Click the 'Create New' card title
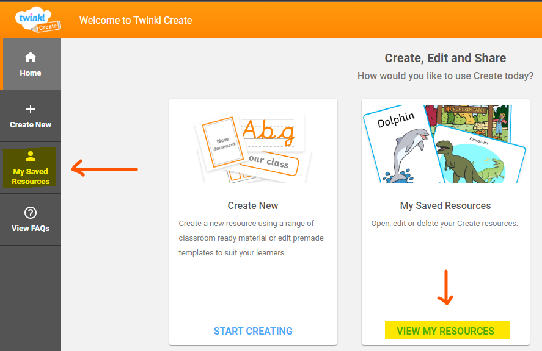This screenshot has height=351, width=542. coord(253,206)
